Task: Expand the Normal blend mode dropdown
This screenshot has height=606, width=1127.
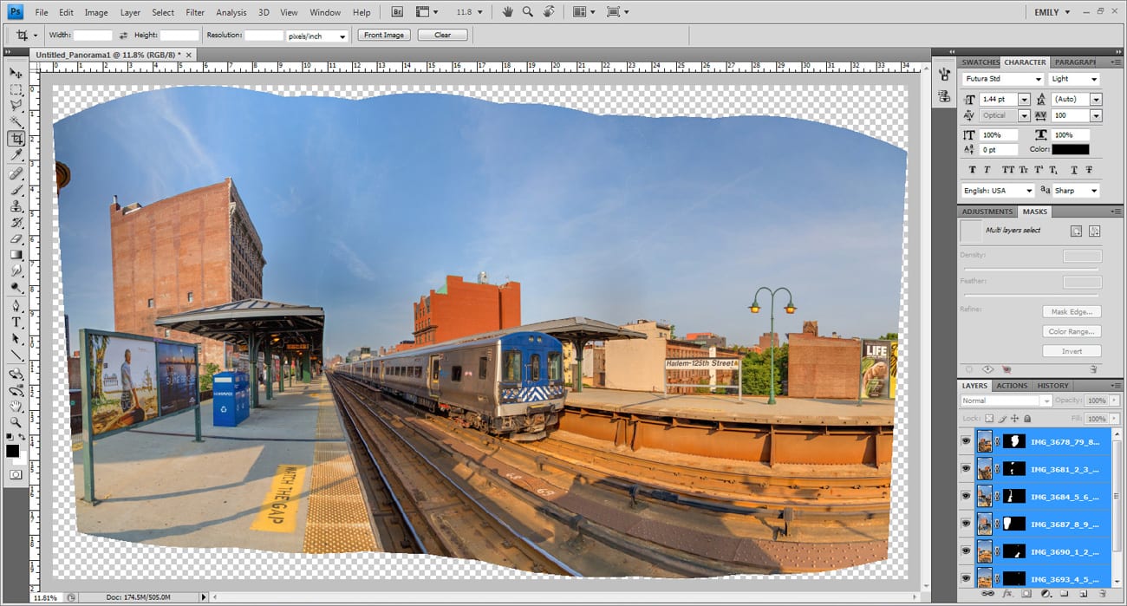Action: 1046,401
